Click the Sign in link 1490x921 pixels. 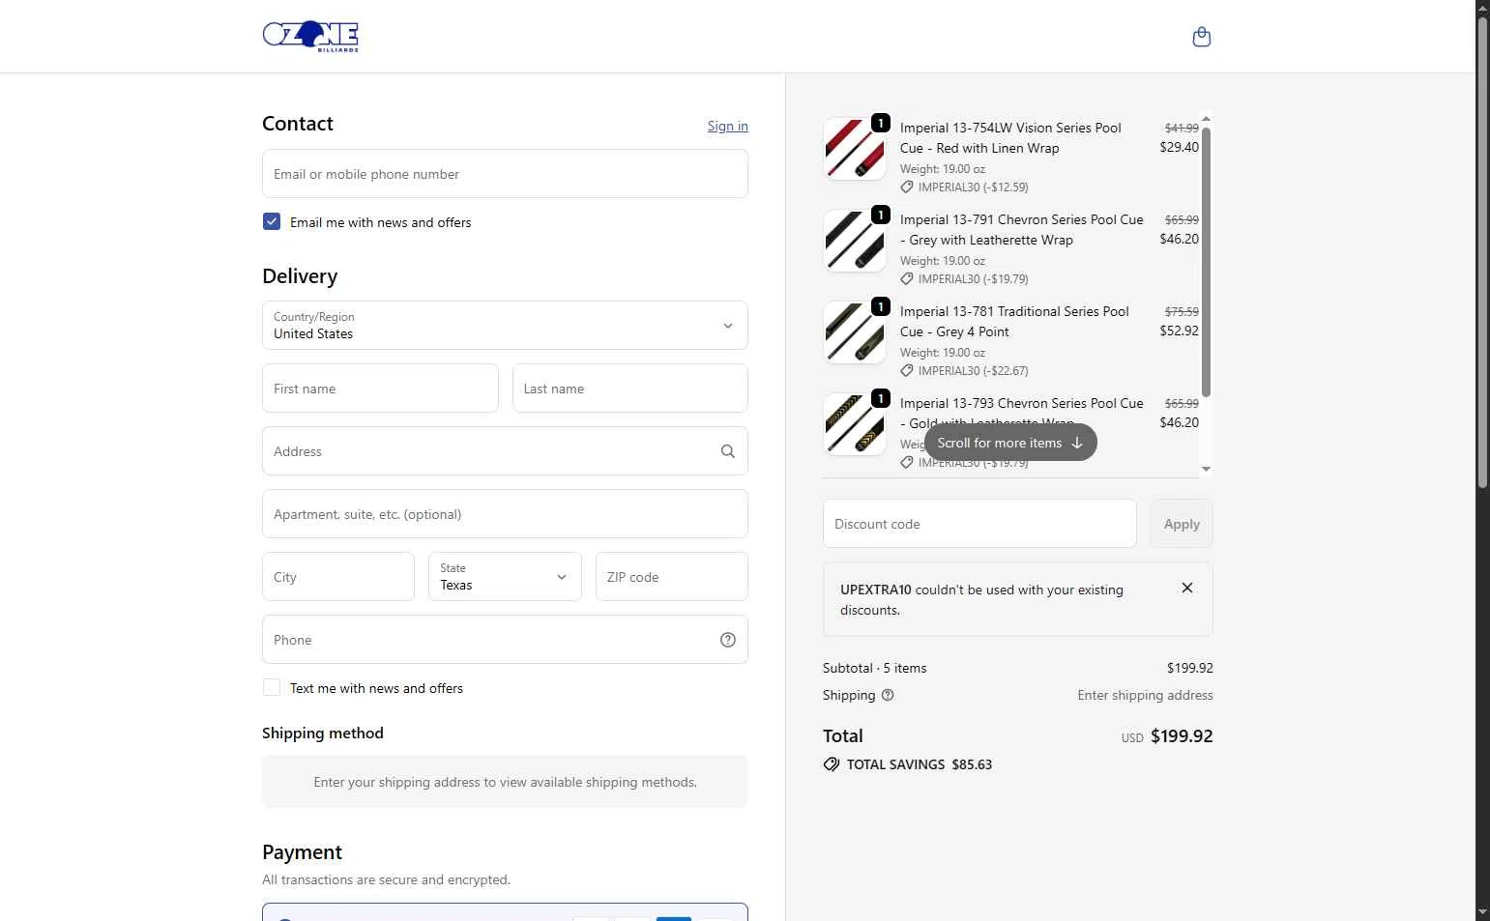pos(727,126)
